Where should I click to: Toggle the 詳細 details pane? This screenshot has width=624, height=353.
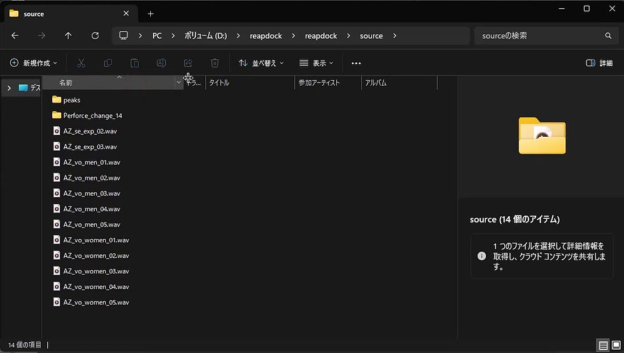[x=599, y=63]
